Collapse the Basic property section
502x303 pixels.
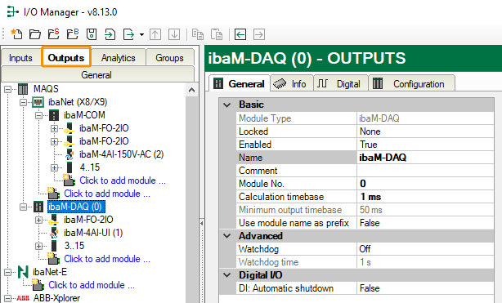click(227, 105)
